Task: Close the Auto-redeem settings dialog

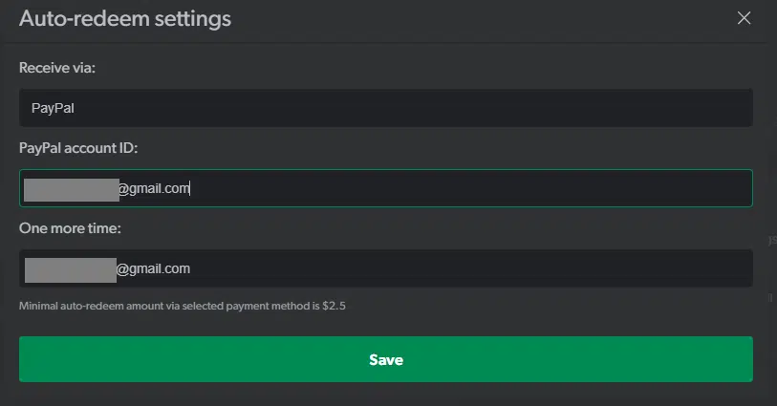Action: 745,18
